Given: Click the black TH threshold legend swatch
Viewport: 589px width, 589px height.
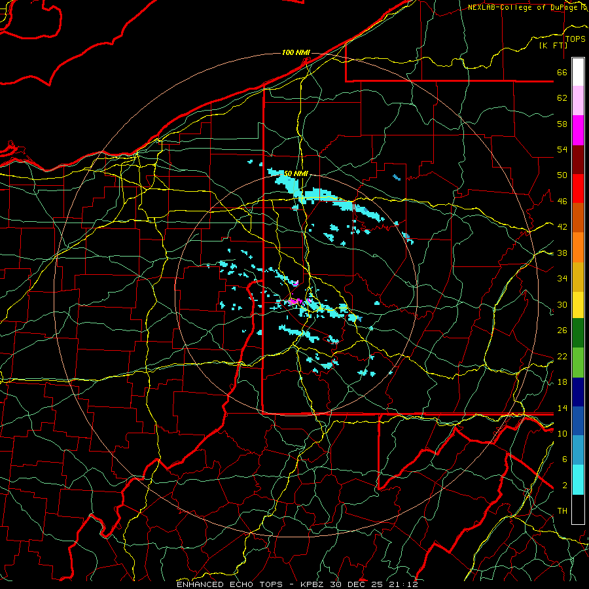Looking at the screenshot, I should coord(578,509).
